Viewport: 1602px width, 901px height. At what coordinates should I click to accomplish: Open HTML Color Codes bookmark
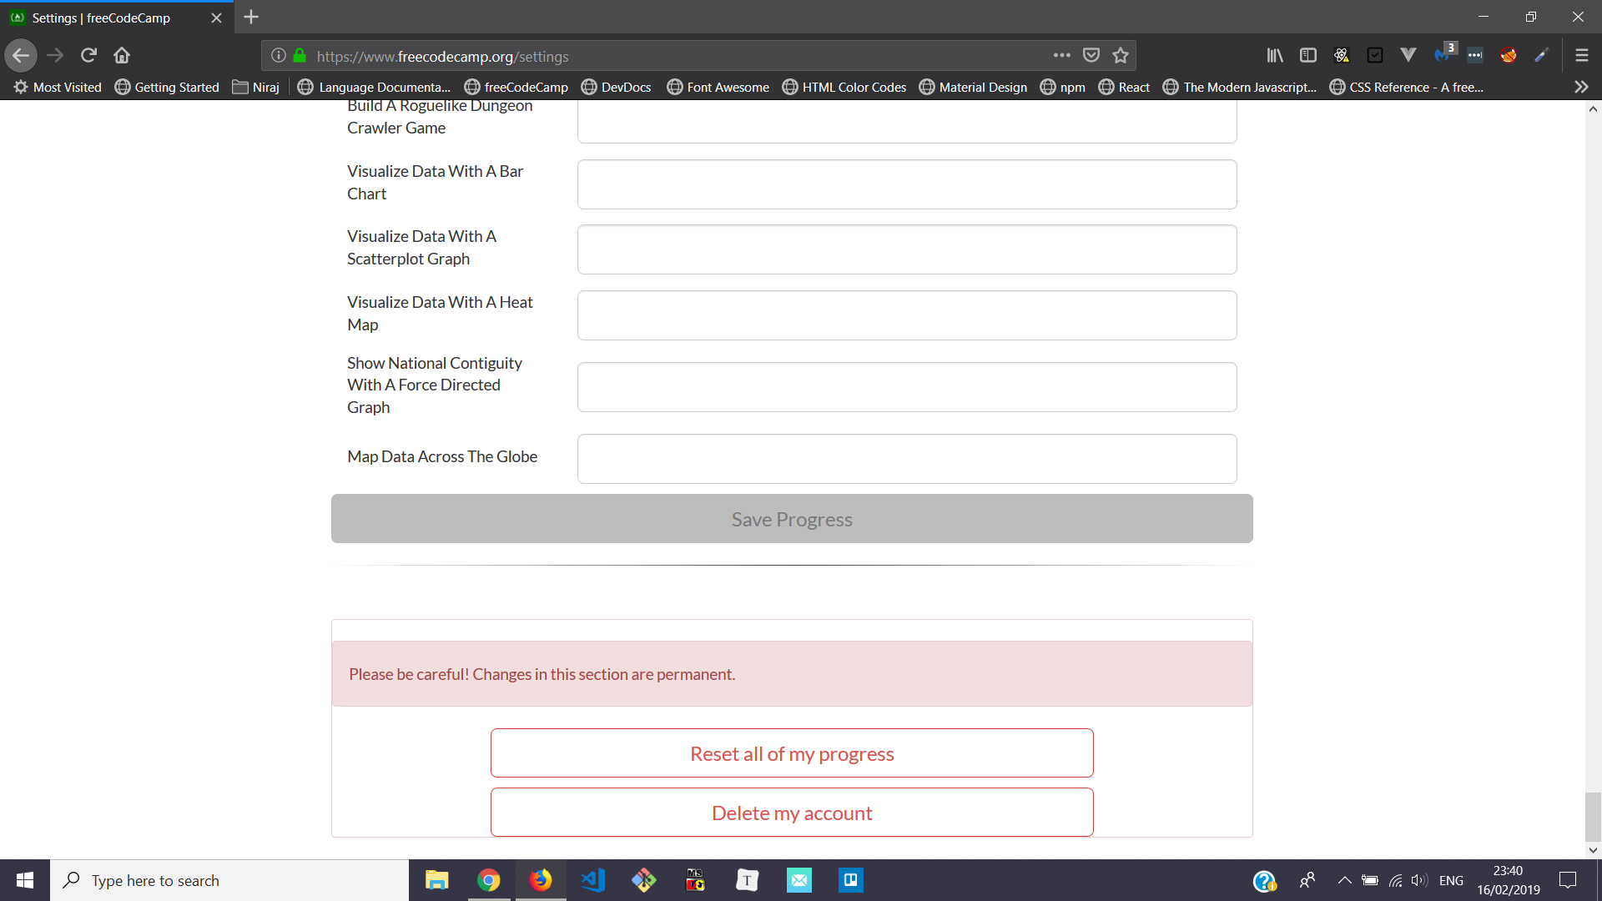click(x=844, y=87)
